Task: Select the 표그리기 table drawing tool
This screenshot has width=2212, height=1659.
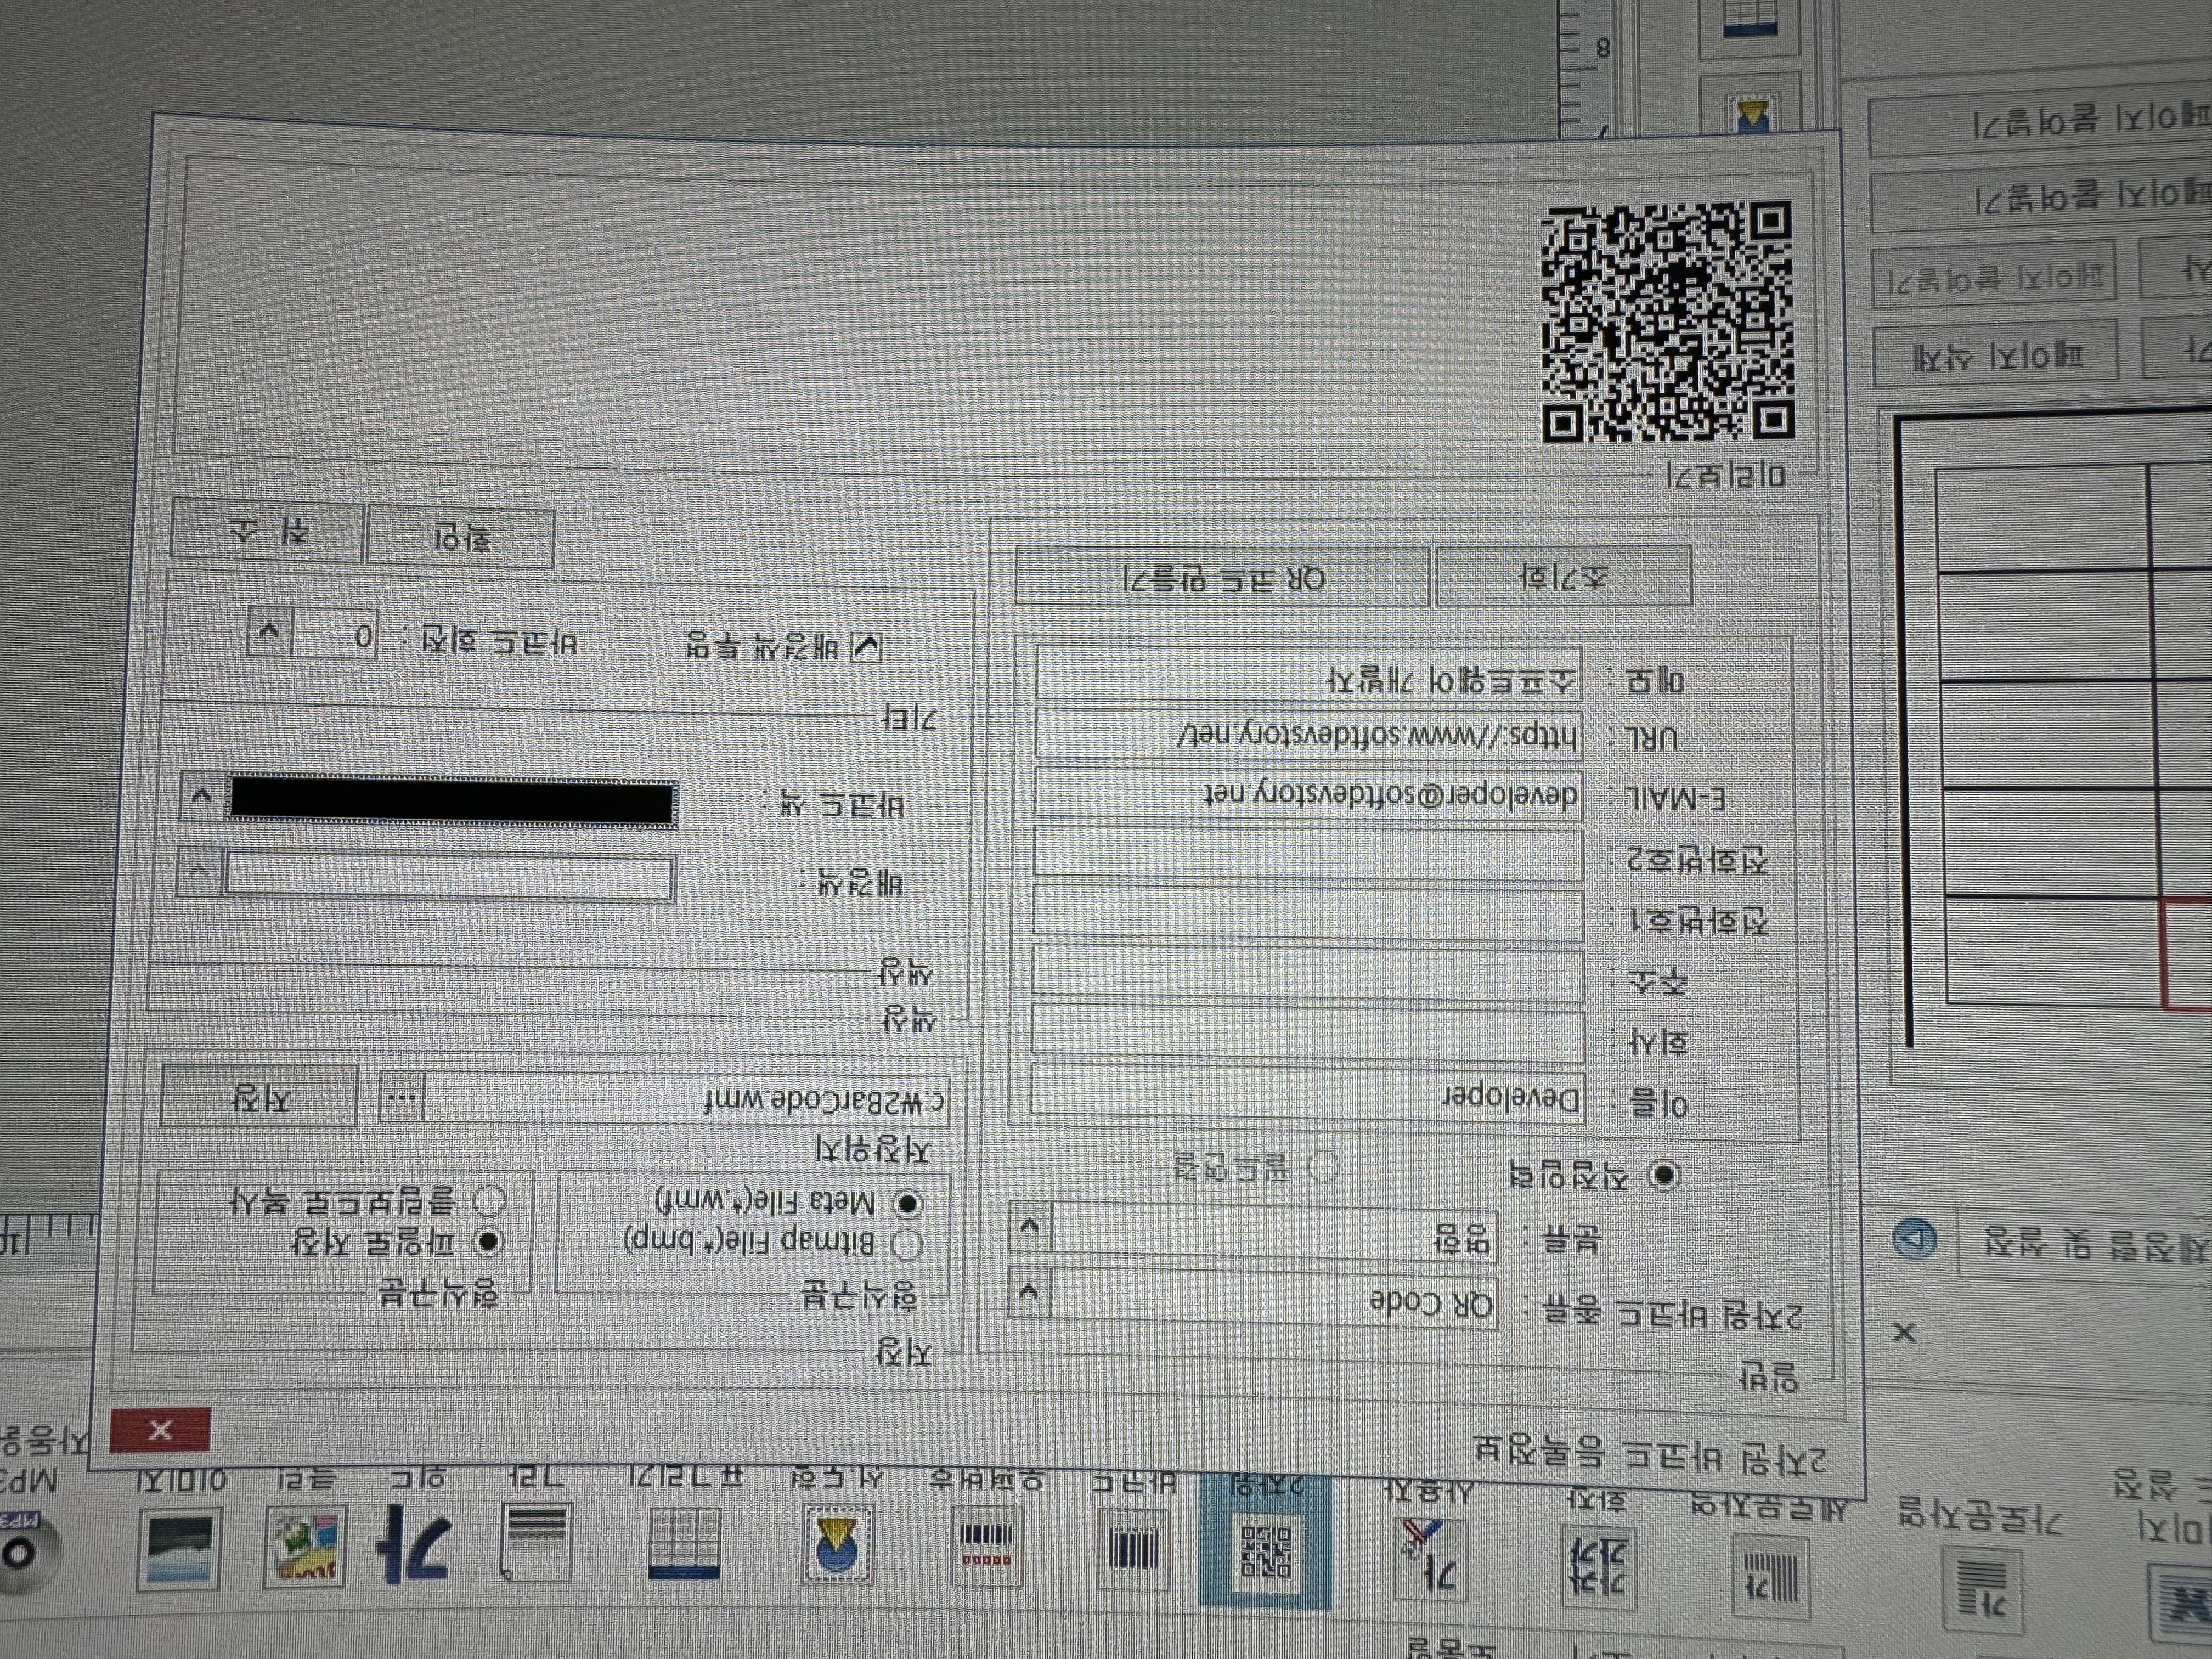Action: point(684,1545)
